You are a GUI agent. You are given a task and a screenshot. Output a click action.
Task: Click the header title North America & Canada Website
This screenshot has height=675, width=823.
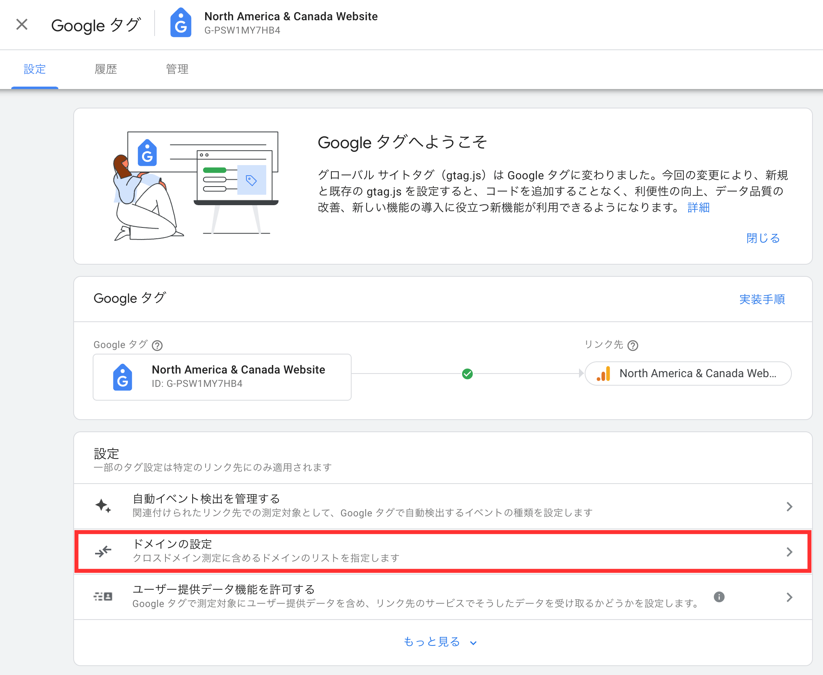tap(291, 16)
